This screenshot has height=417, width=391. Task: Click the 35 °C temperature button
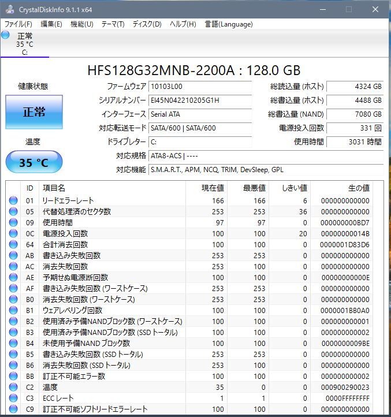click(34, 162)
